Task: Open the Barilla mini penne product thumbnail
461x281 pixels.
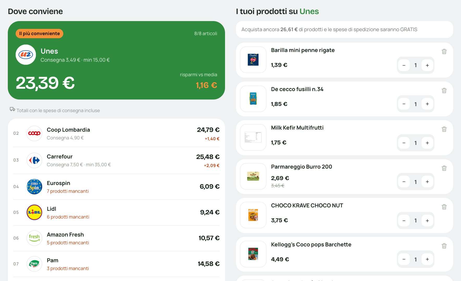Action: tap(253, 60)
